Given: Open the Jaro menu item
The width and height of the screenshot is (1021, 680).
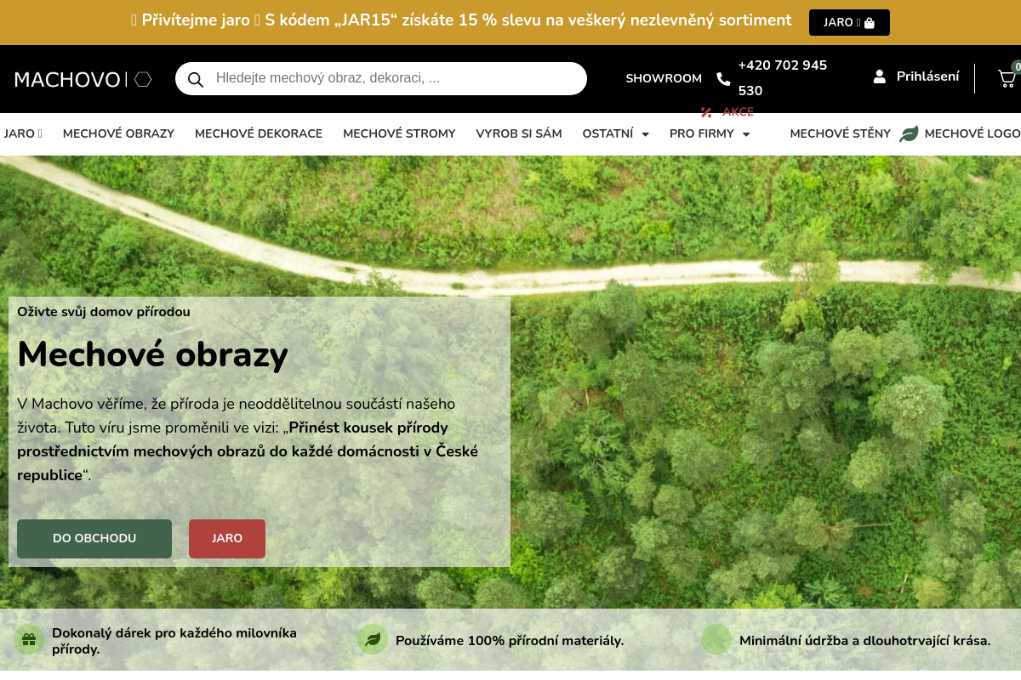Looking at the screenshot, I should [x=23, y=133].
